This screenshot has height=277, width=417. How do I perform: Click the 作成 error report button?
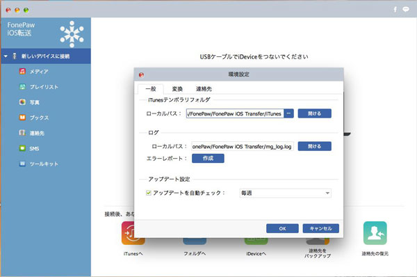[208, 158]
